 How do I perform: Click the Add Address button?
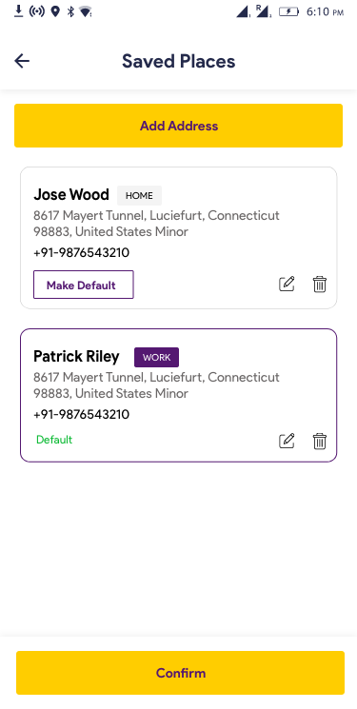tap(178, 126)
